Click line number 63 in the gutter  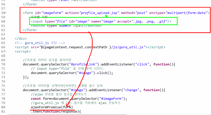click(x=3, y=34)
